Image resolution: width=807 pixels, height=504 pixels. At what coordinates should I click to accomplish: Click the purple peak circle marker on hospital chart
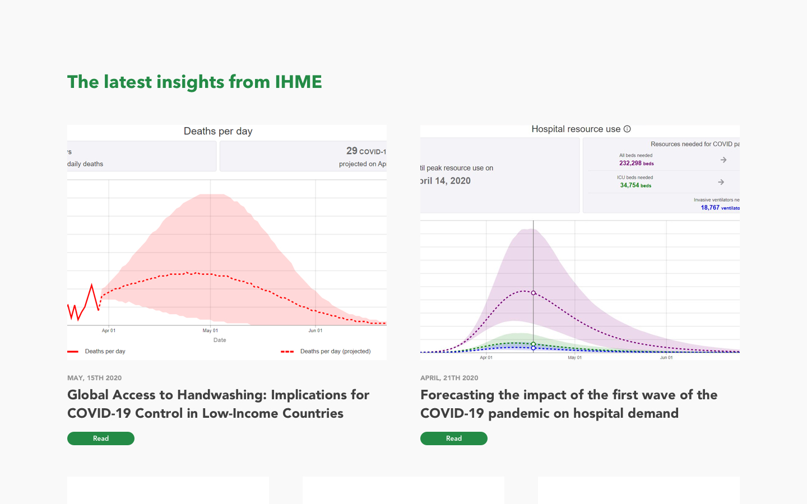[x=533, y=292]
